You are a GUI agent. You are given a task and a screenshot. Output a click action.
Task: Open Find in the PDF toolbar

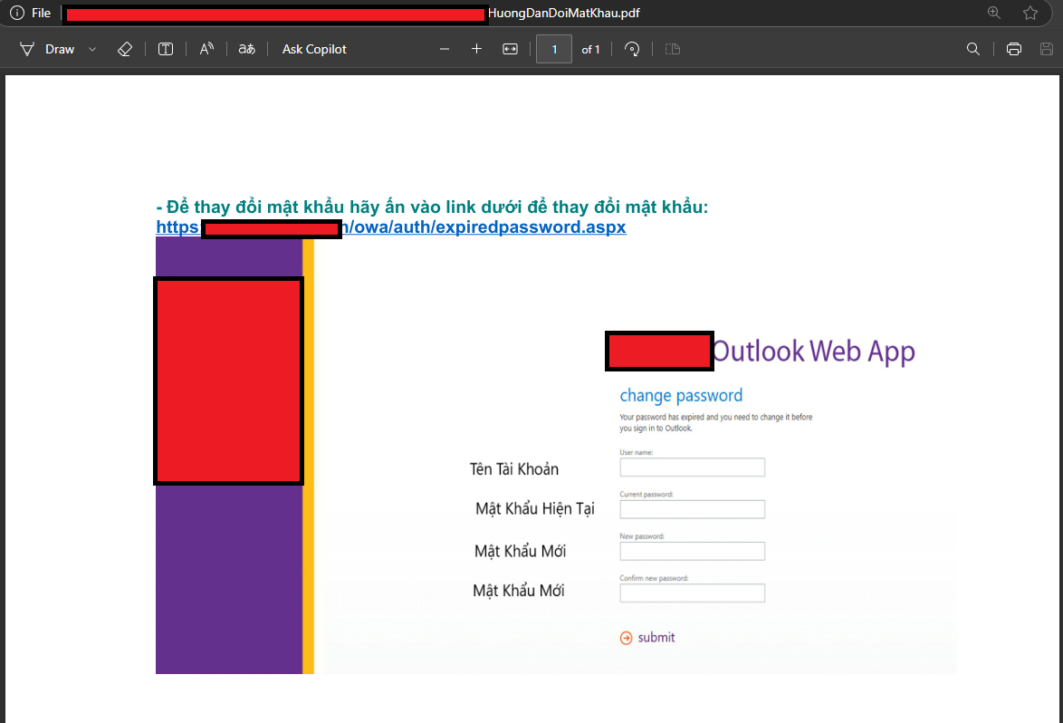[x=972, y=49]
